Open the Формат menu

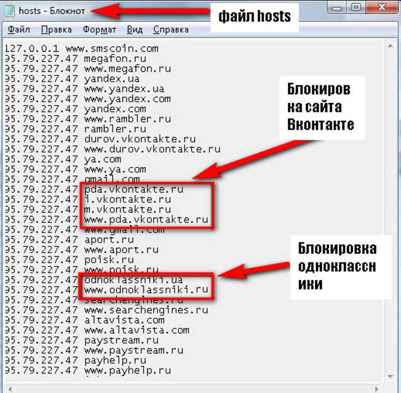99,30
